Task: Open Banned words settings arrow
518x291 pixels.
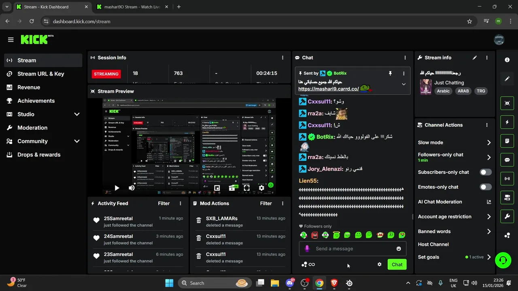Action: (489, 232)
